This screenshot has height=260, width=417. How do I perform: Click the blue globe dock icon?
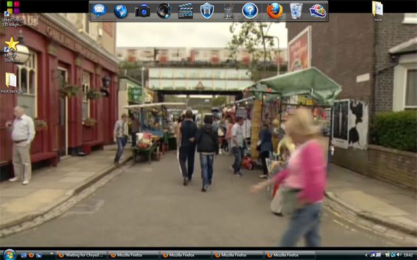[x=121, y=10]
